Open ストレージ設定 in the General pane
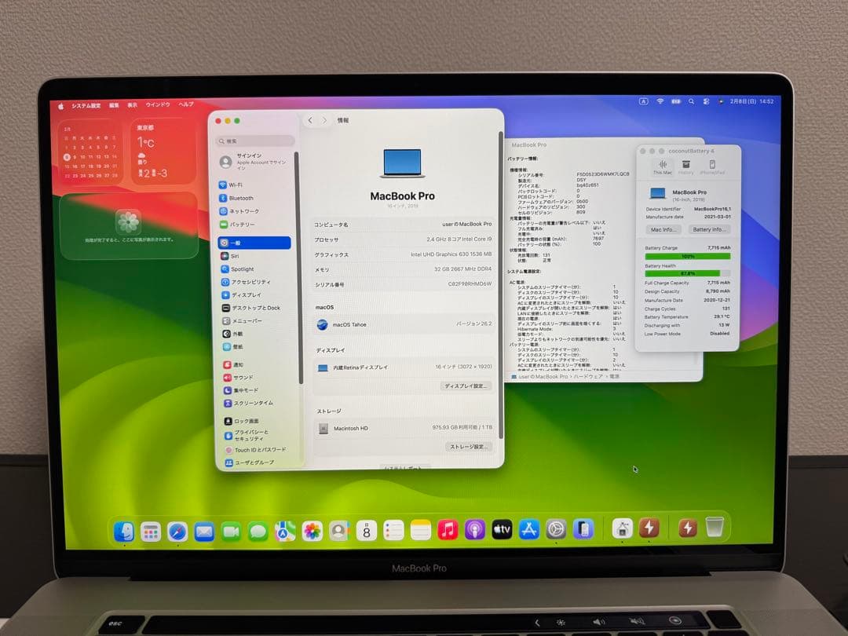Image resolution: width=848 pixels, height=636 pixels. (470, 446)
